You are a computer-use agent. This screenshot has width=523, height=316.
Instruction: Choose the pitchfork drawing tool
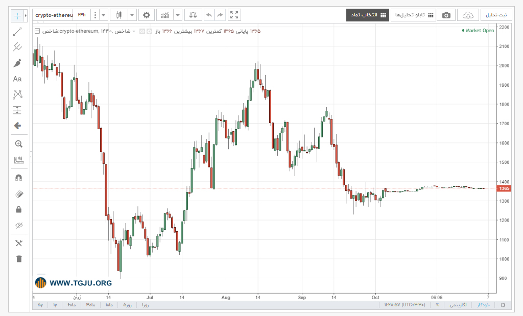point(17,47)
